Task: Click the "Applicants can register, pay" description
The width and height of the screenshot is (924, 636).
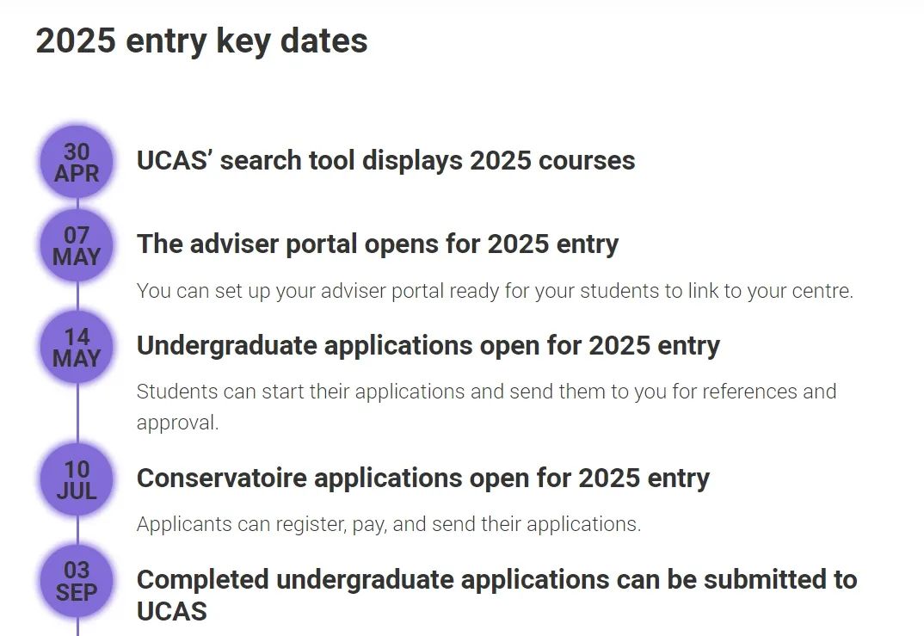Action: [388, 524]
